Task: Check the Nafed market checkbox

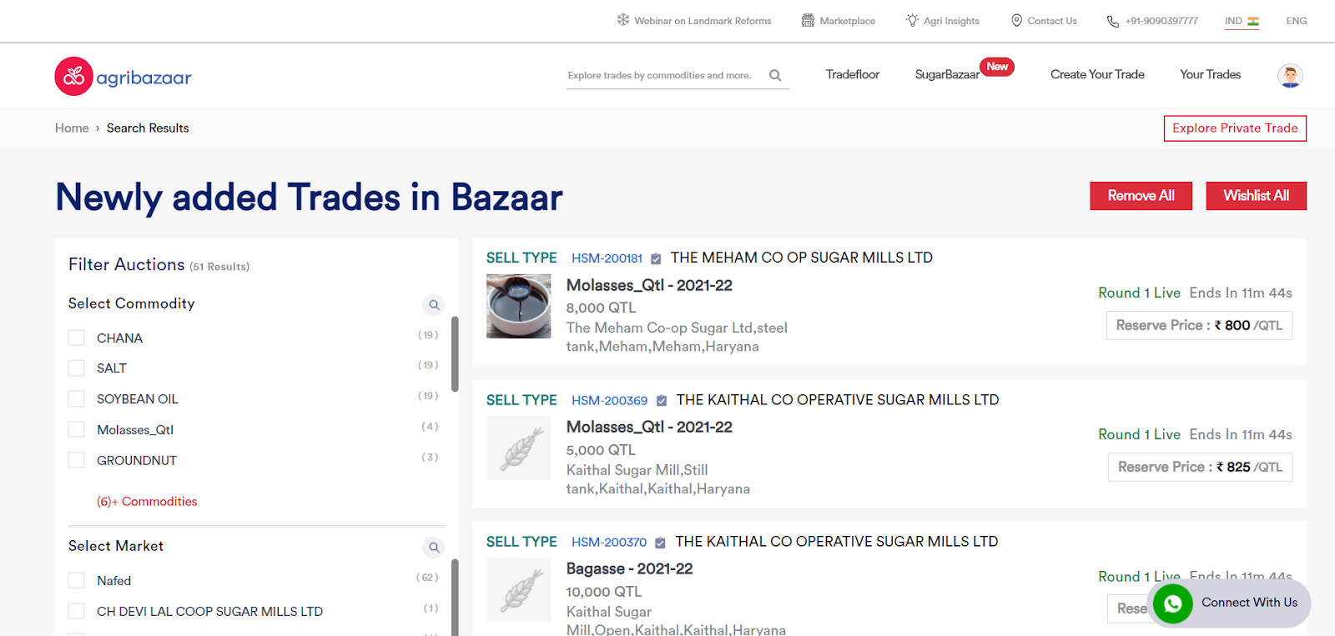Action: tap(77, 580)
